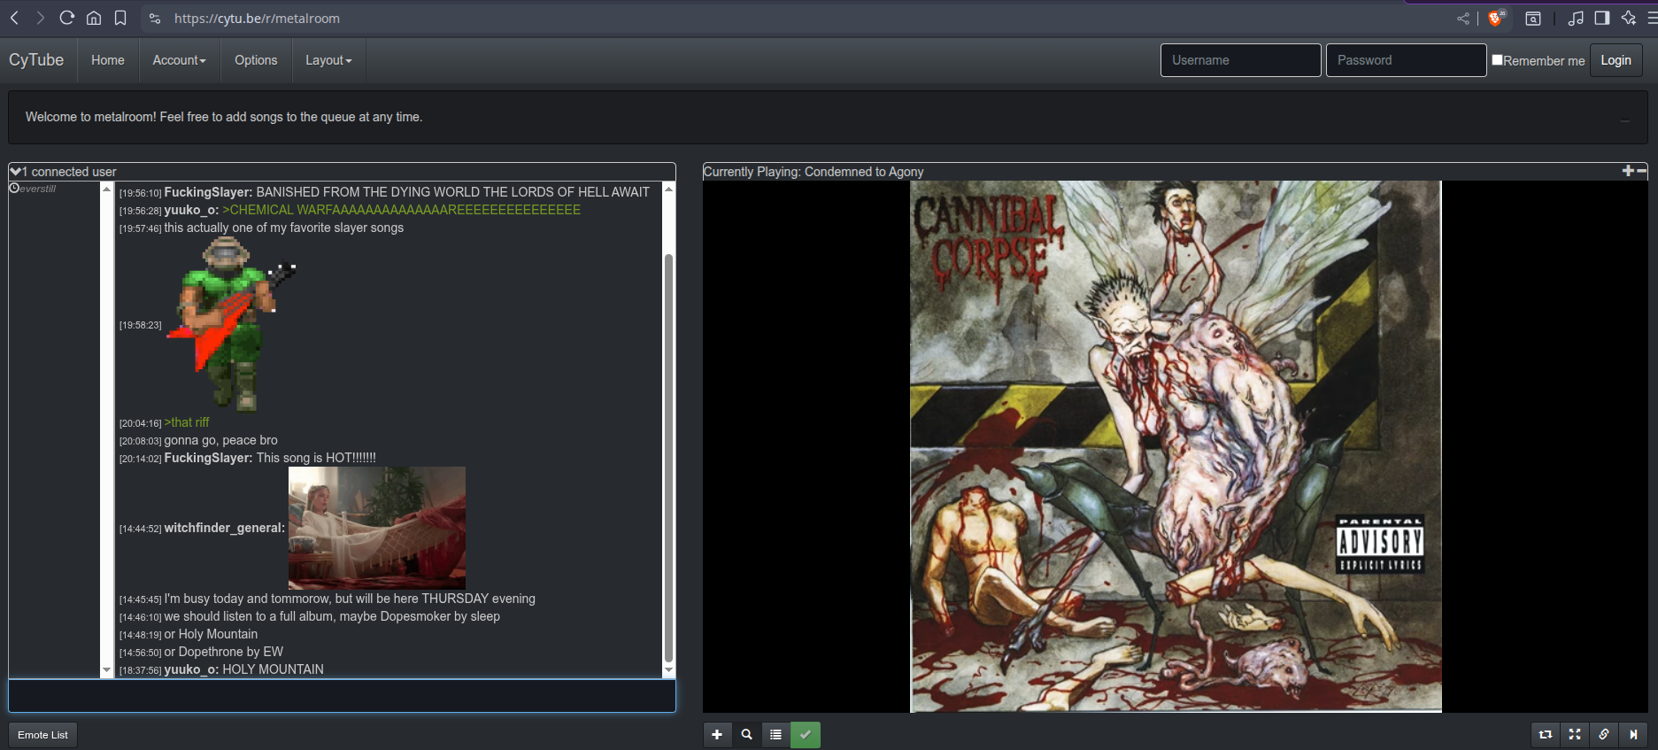Viewport: 1658px width, 750px height.
Task: Click the chat scrollbar handle
Action: coord(668,456)
